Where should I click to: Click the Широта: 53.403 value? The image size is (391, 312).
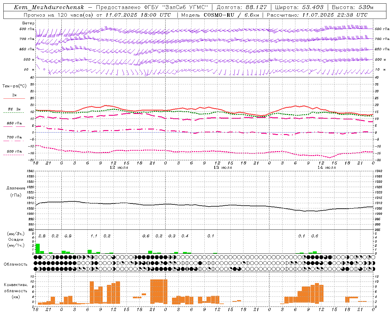(x=299, y=7)
